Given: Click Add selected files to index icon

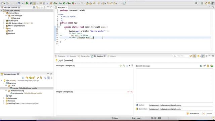Looking at the screenshot, I should [x=121, y=66].
